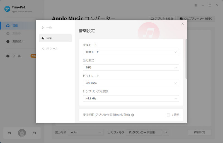Image resolution: width=223 pixels, height=143 pixels.
Task: Select 音楽 in the main sidebar
Action: 18,26
